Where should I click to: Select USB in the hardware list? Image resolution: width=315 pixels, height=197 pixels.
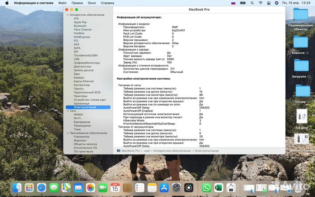[x=76, y=59]
